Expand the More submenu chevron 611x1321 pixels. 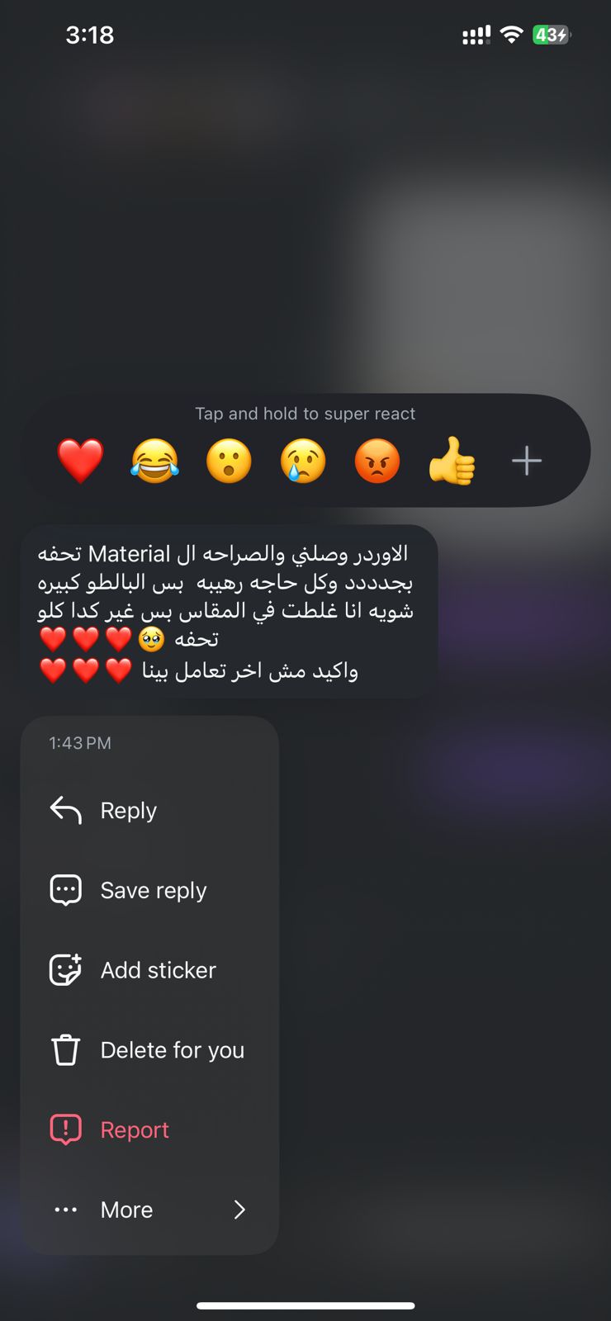[x=239, y=1210]
